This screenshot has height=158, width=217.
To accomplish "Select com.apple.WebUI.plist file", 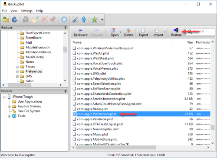I will coord(93,53).
